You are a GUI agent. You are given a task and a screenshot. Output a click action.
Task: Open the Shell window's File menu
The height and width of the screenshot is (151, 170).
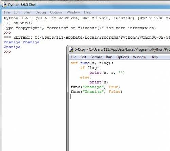[7, 12]
